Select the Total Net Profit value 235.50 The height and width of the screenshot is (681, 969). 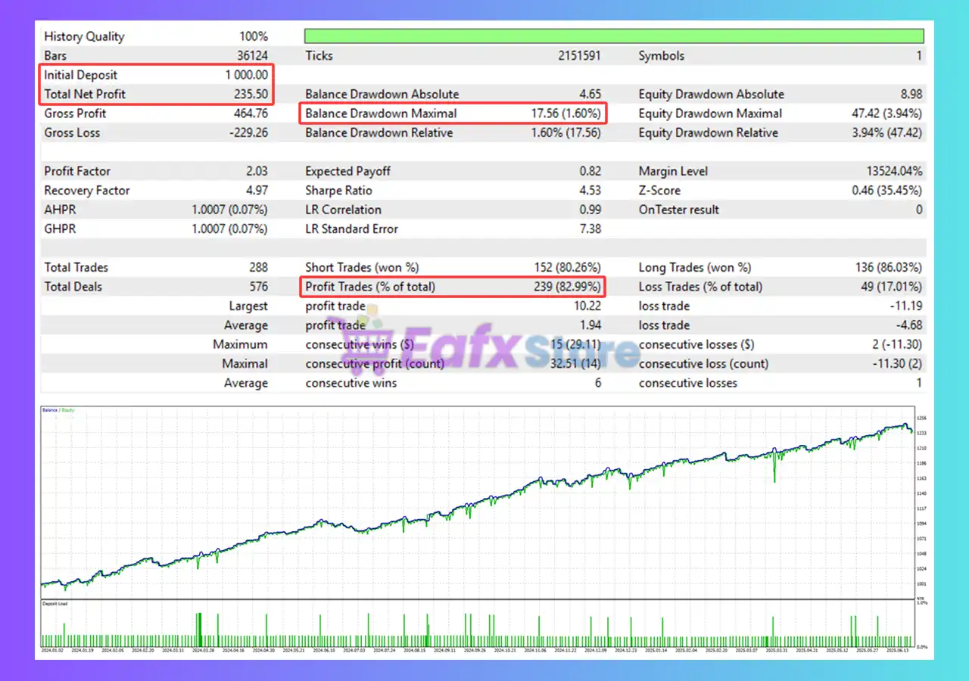251,95
